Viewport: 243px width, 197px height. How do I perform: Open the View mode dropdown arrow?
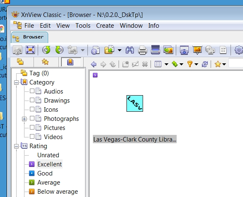click(x=166, y=64)
